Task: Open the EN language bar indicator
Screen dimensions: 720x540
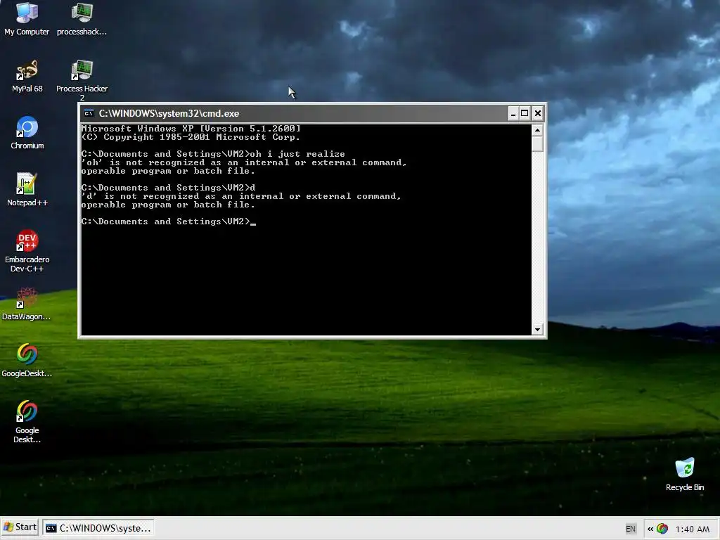Action: tap(631, 529)
